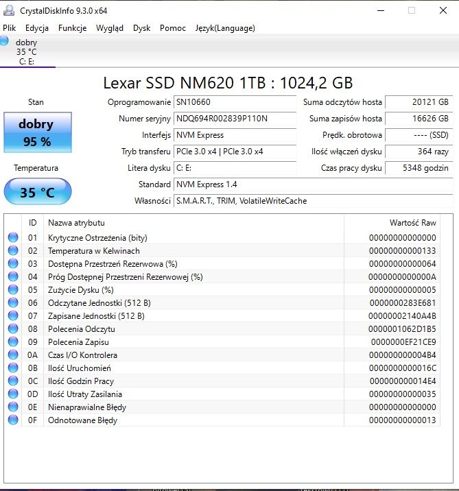Click status icon for Próg Dostępnej Przestrzeni row
459x491 pixels.
[13, 277]
